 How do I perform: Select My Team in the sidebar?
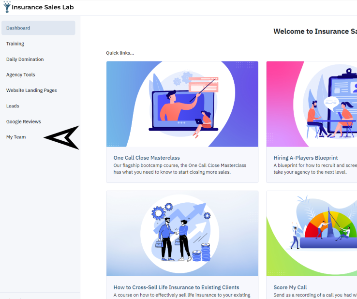(16, 137)
